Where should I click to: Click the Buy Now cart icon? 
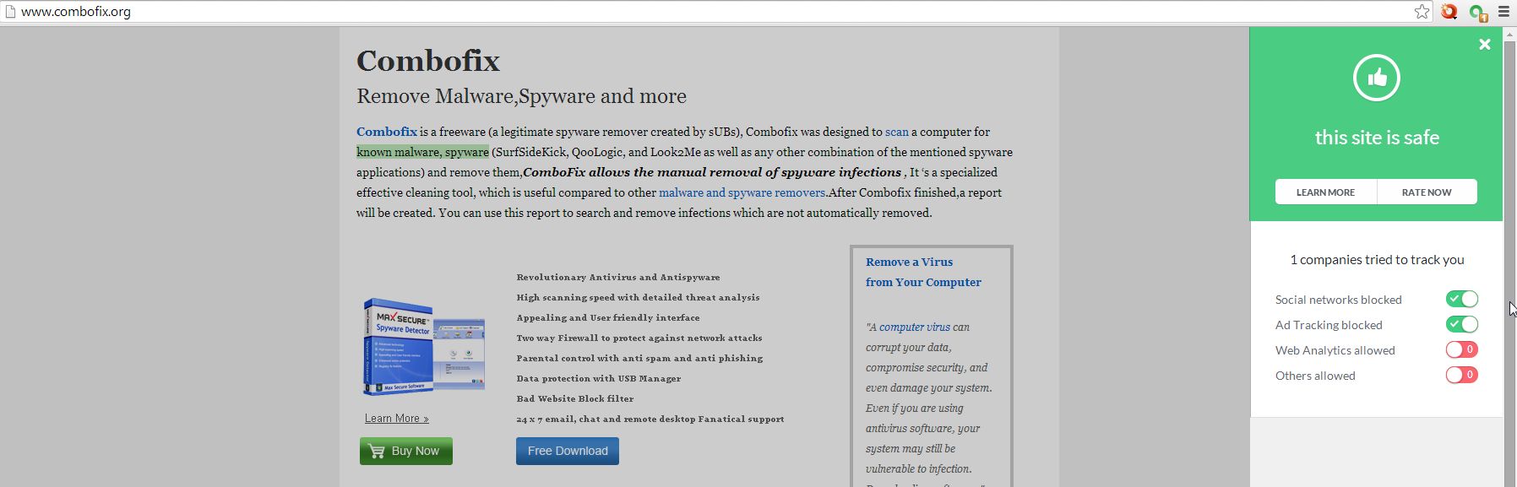[377, 451]
